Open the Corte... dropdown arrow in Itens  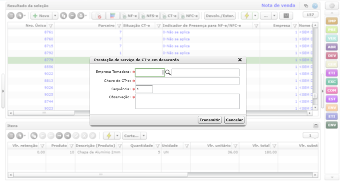pyautogui.click(x=144, y=136)
